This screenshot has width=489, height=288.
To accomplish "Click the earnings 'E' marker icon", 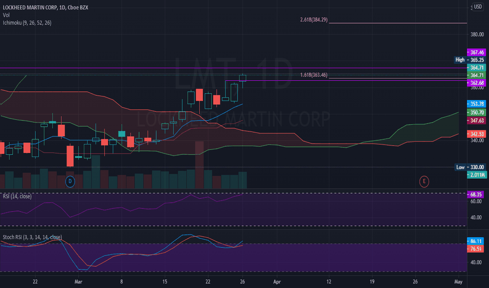I will 424,181.
